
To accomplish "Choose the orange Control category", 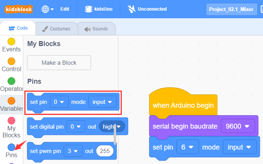I will (11, 65).
